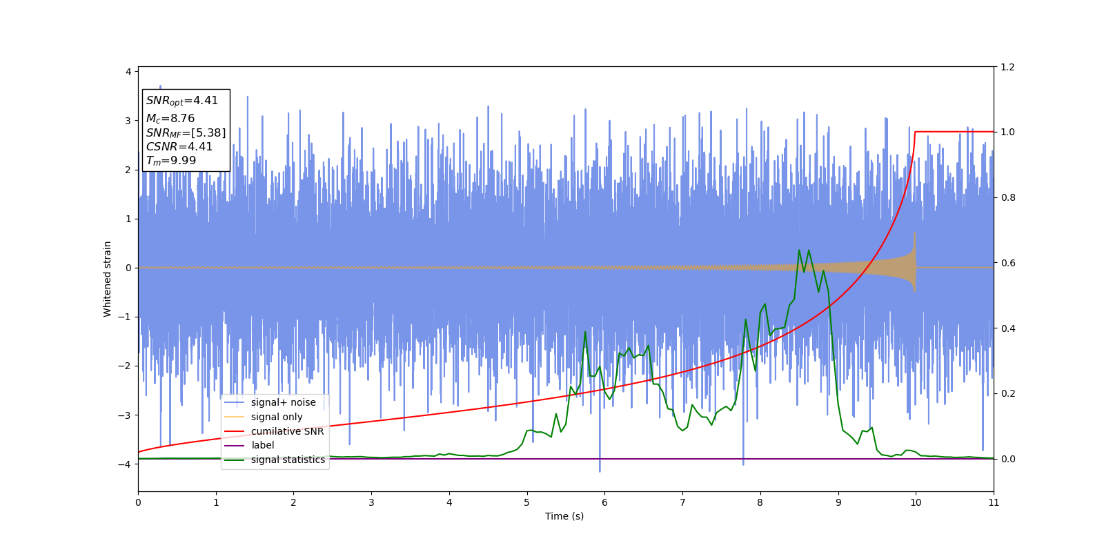Click the x-axis tick label 10
The image size is (1104, 552).
click(916, 502)
